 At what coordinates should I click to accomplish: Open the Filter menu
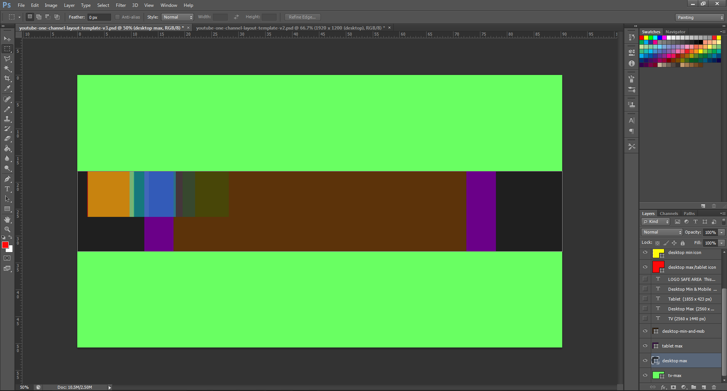pyautogui.click(x=120, y=5)
